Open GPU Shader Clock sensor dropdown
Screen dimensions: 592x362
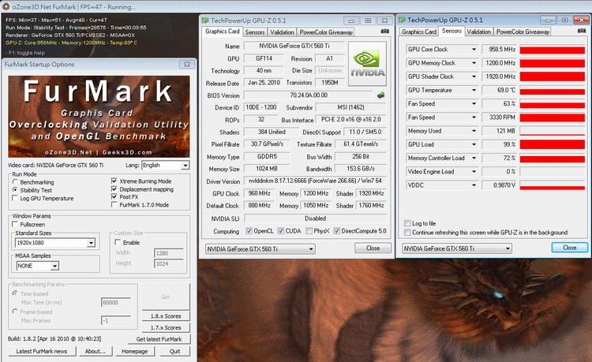pyautogui.click(x=474, y=77)
